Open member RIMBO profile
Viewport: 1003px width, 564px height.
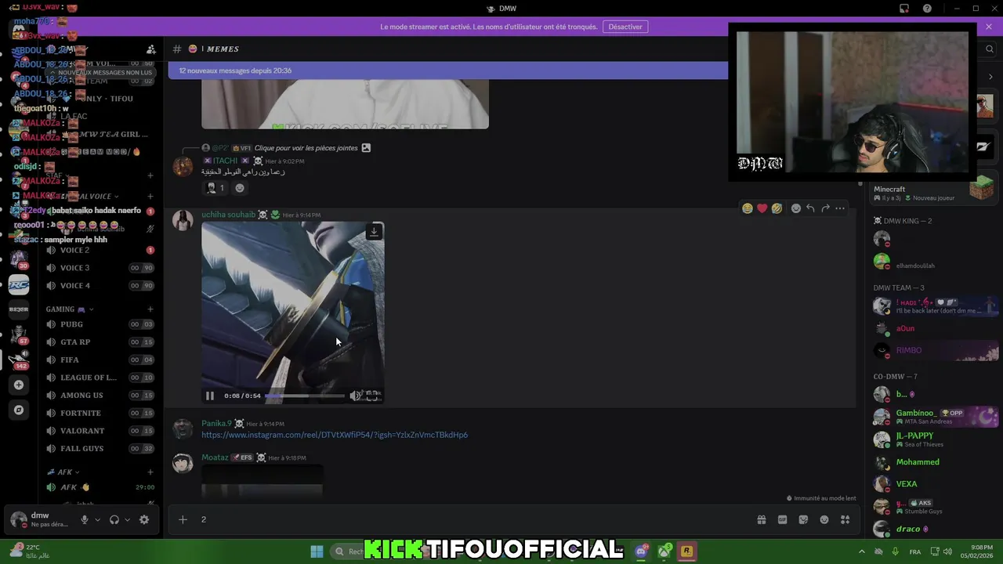pyautogui.click(x=935, y=350)
